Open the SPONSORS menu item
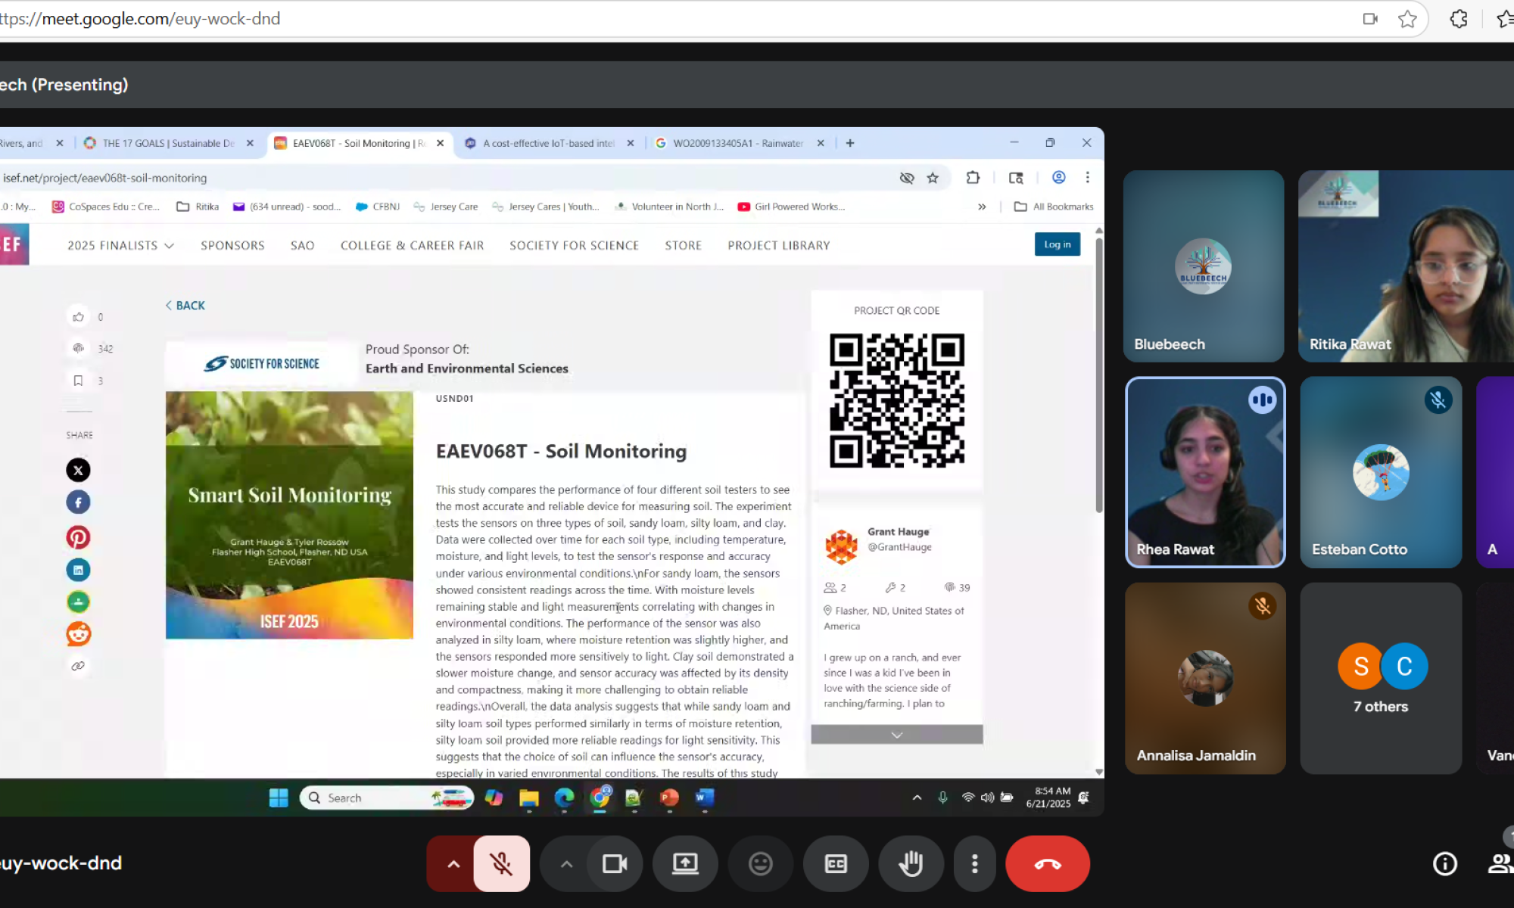Image resolution: width=1514 pixels, height=908 pixels. 232,245
